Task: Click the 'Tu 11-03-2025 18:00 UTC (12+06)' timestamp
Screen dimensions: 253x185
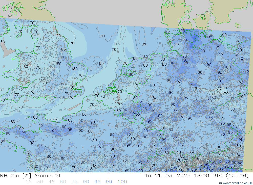Action: pyautogui.click(x=197, y=176)
